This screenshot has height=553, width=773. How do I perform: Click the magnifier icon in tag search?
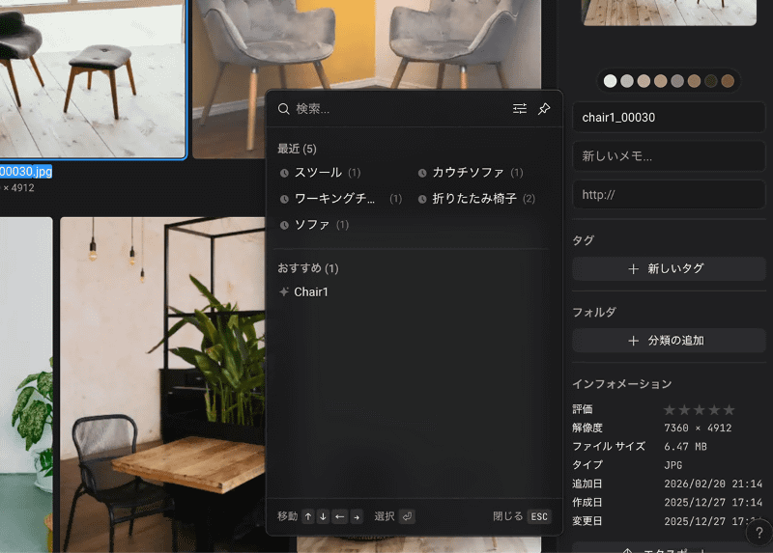[283, 109]
